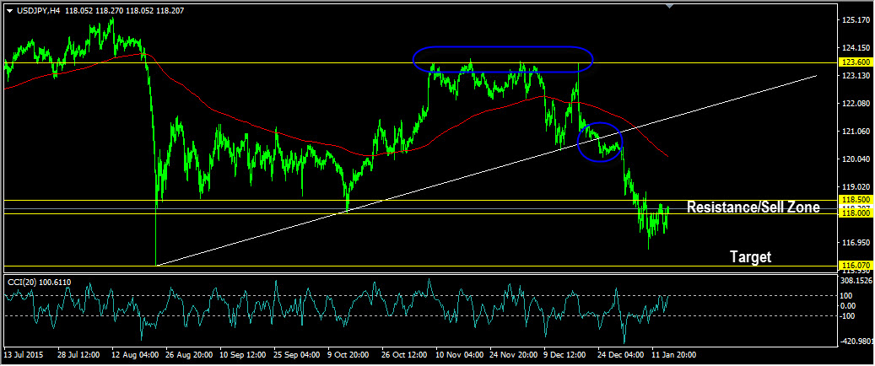This screenshot has height=366, width=875.
Task: Click the 119.020 price scale value
Action: coord(856,187)
